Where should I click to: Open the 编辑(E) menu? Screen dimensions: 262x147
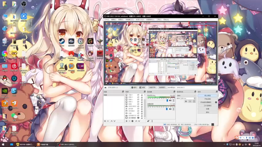coord(114,20)
